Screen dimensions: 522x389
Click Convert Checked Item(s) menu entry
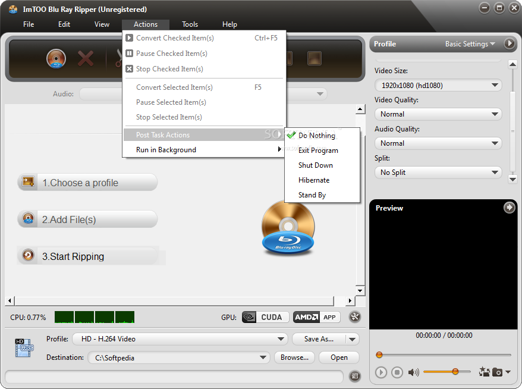204,38
